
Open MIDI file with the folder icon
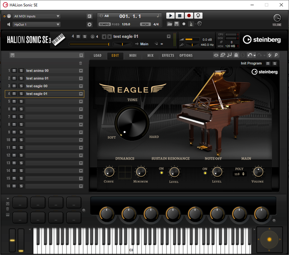(x=169, y=24)
